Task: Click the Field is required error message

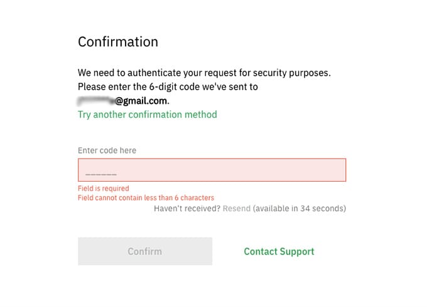Action: [104, 188]
